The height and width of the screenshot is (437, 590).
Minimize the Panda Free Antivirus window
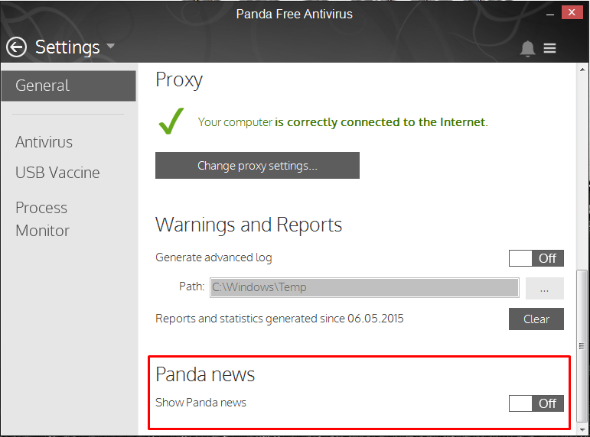[x=550, y=14]
